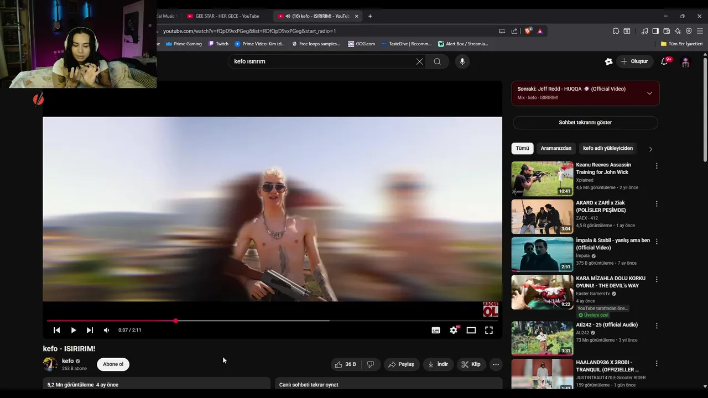
Task: Skip back with the previous track button
Action: click(56, 330)
